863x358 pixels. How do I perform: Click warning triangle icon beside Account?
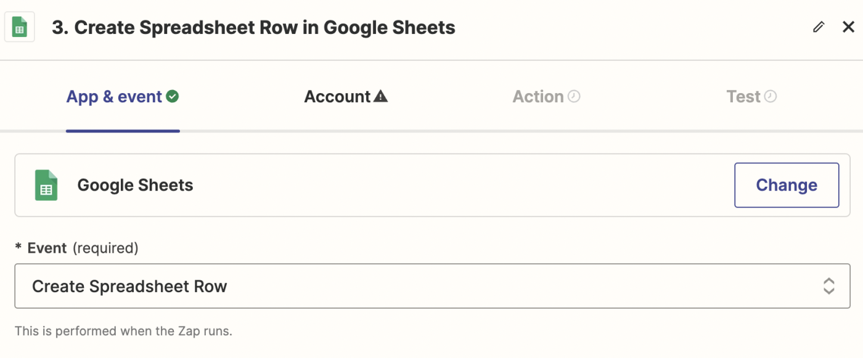tap(381, 97)
